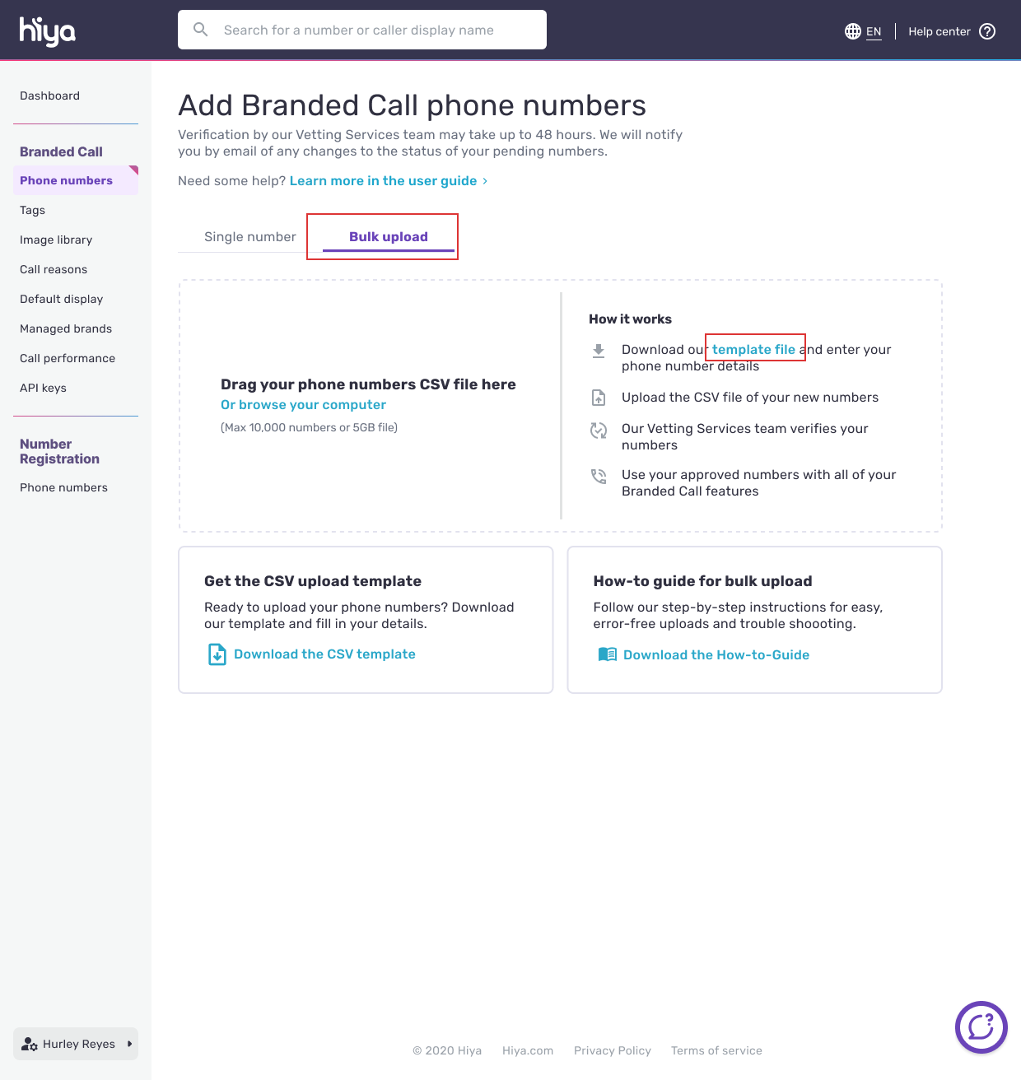Image resolution: width=1021 pixels, height=1080 pixels.
Task: Open the EN language selector
Action: pos(874,31)
